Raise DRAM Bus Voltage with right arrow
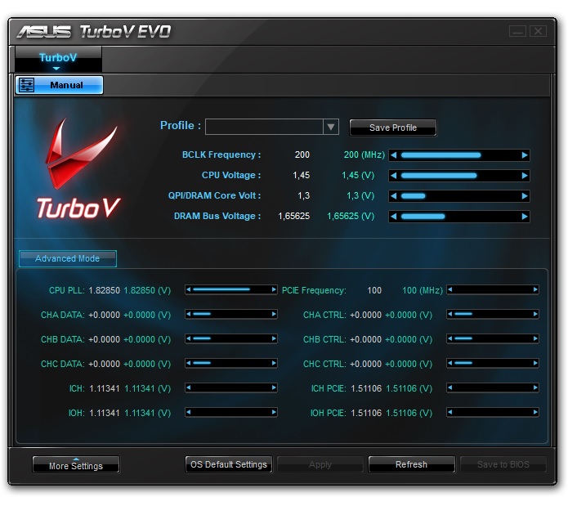The image size is (568, 506). [x=525, y=217]
